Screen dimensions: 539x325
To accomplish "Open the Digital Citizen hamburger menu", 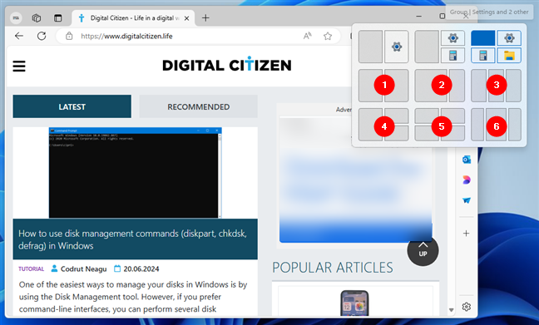I will (19, 66).
